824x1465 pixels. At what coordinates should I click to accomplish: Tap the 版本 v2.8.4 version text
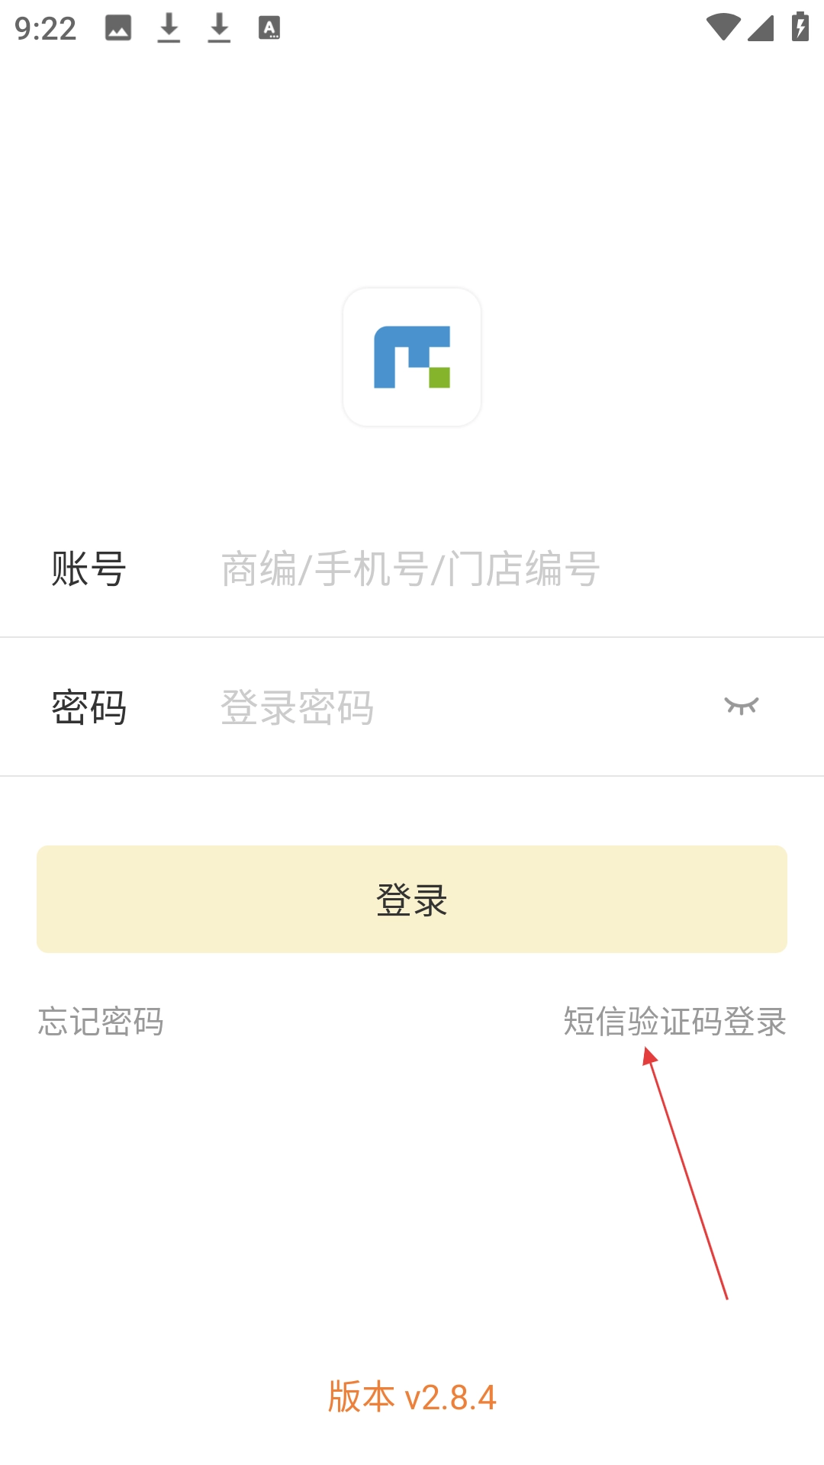click(x=412, y=1397)
